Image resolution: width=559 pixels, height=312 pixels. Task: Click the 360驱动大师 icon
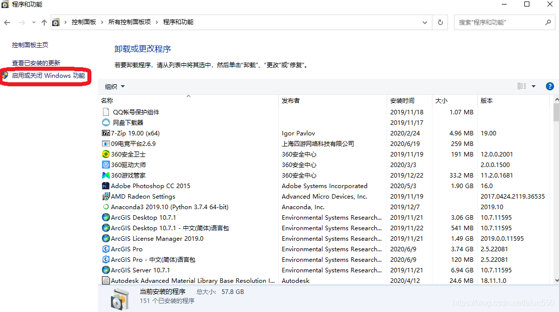coord(106,165)
